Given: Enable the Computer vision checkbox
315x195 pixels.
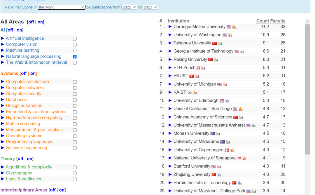Looking at the screenshot, I should (75, 45).
